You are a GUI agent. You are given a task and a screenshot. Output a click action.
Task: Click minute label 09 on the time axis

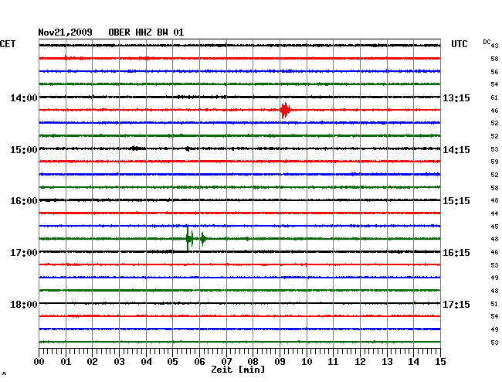point(280,361)
